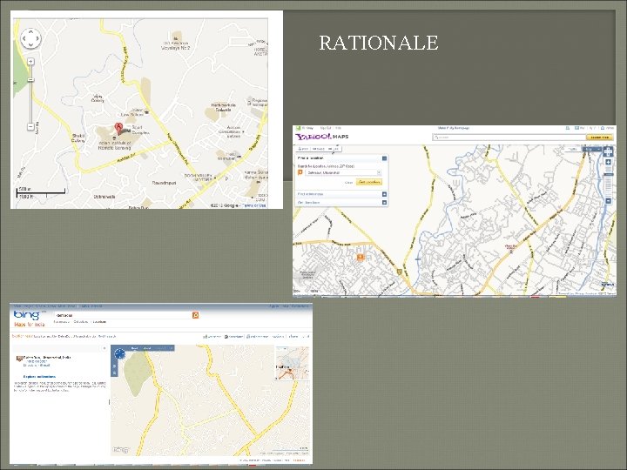Click the orange location flag icon in Yahoo panel
The height and width of the screenshot is (470, 627).
[x=300, y=172]
